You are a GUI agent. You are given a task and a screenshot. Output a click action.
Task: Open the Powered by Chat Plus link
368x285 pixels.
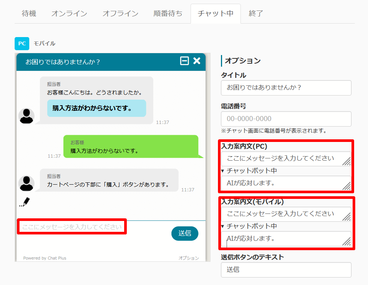45,258
